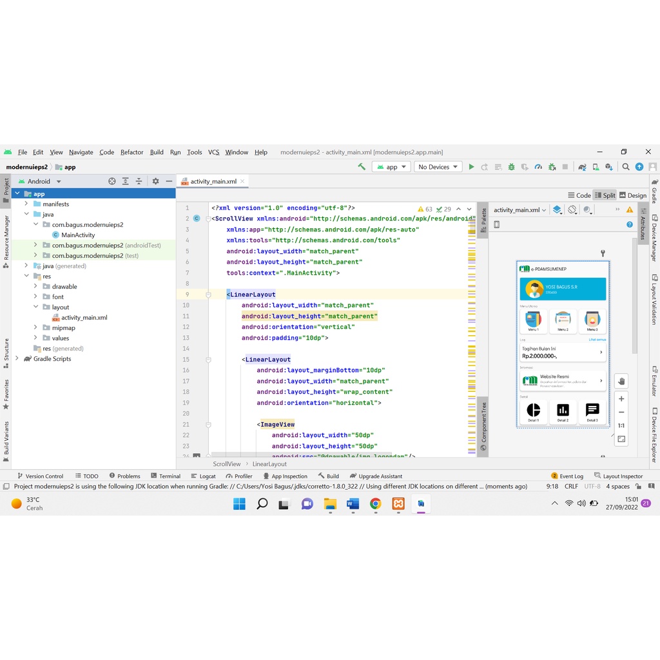The width and height of the screenshot is (660, 660).
Task: Open the VCS menu
Action: [x=213, y=152]
